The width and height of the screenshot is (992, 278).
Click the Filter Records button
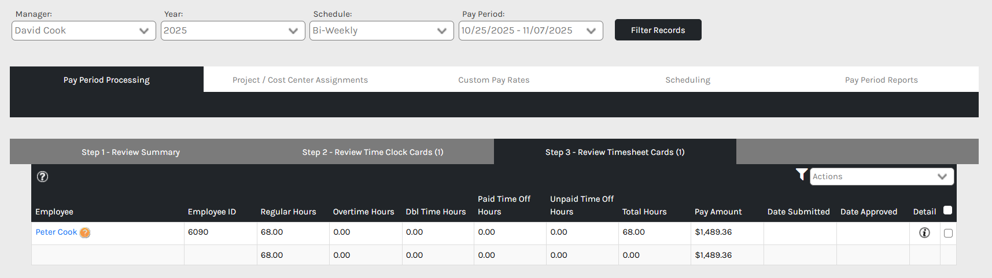(658, 30)
